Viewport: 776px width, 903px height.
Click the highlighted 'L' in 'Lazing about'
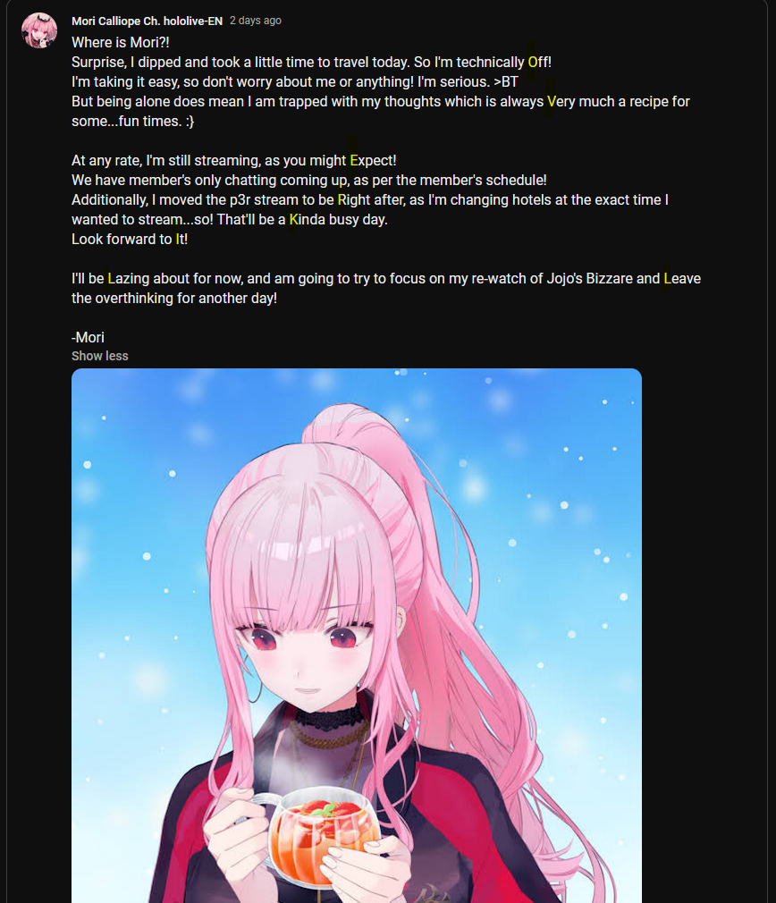pyautogui.click(x=112, y=278)
